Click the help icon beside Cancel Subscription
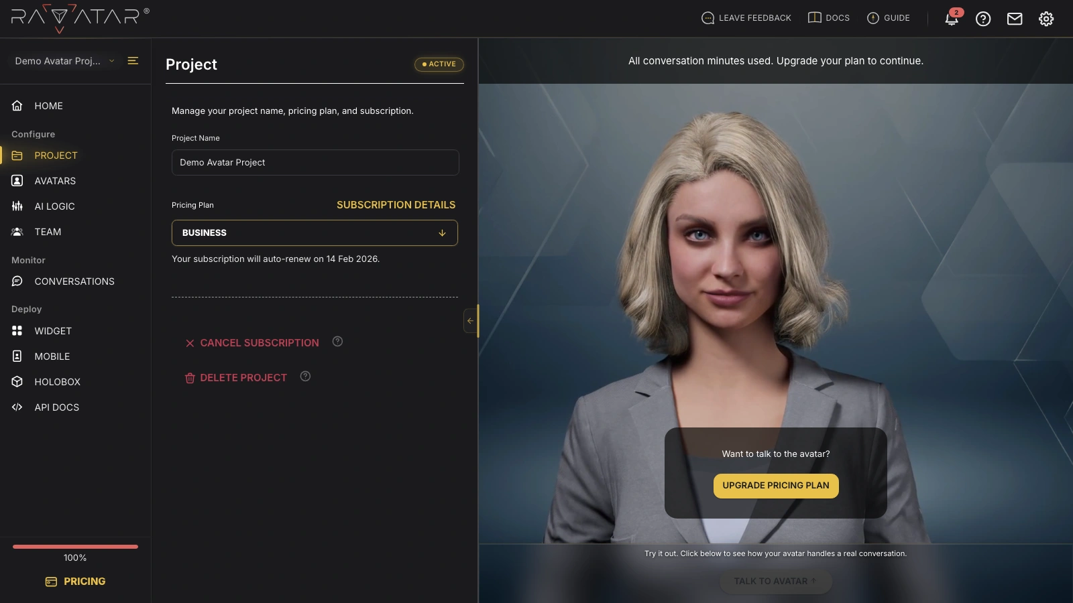Image resolution: width=1073 pixels, height=603 pixels. [338, 342]
